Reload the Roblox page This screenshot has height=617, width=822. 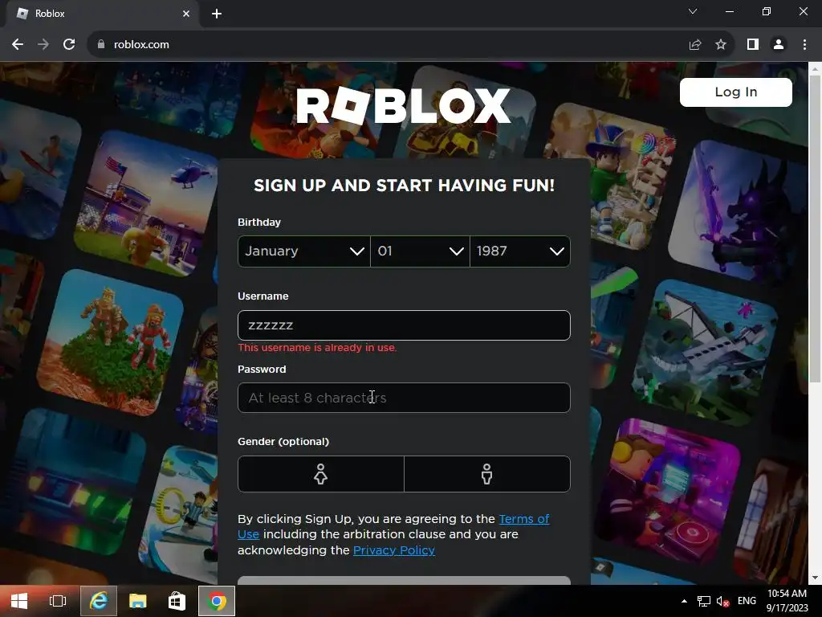point(69,45)
